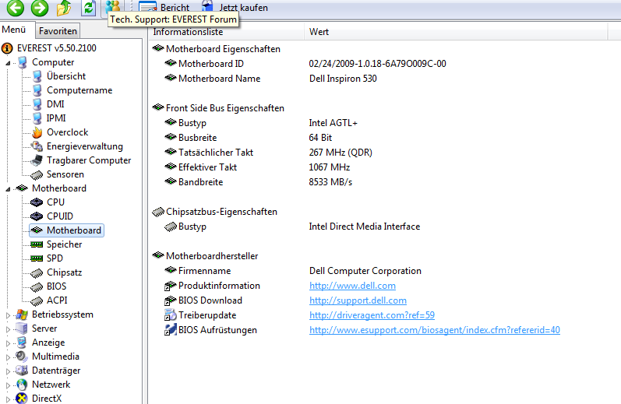Select the Tatsächlicher Takt row

click(268, 153)
